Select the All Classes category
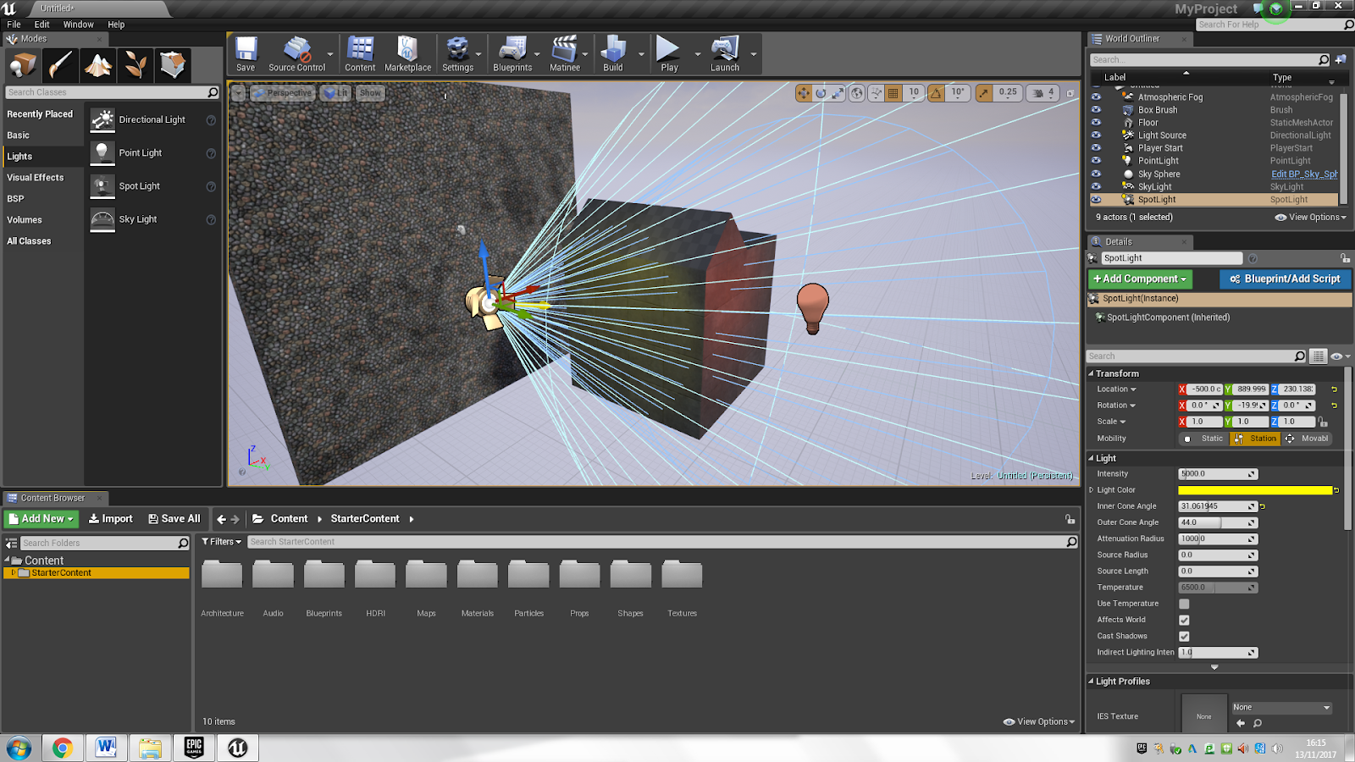This screenshot has height=762, width=1355. pos(29,241)
